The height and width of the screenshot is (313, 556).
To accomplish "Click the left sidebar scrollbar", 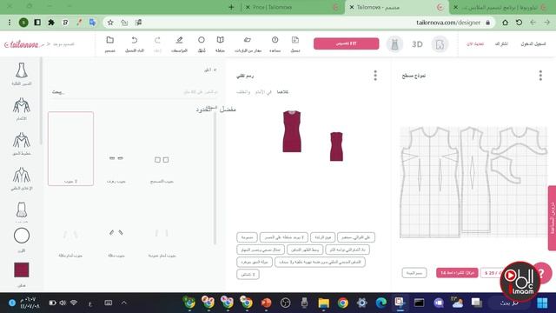I will [x=41, y=101].
